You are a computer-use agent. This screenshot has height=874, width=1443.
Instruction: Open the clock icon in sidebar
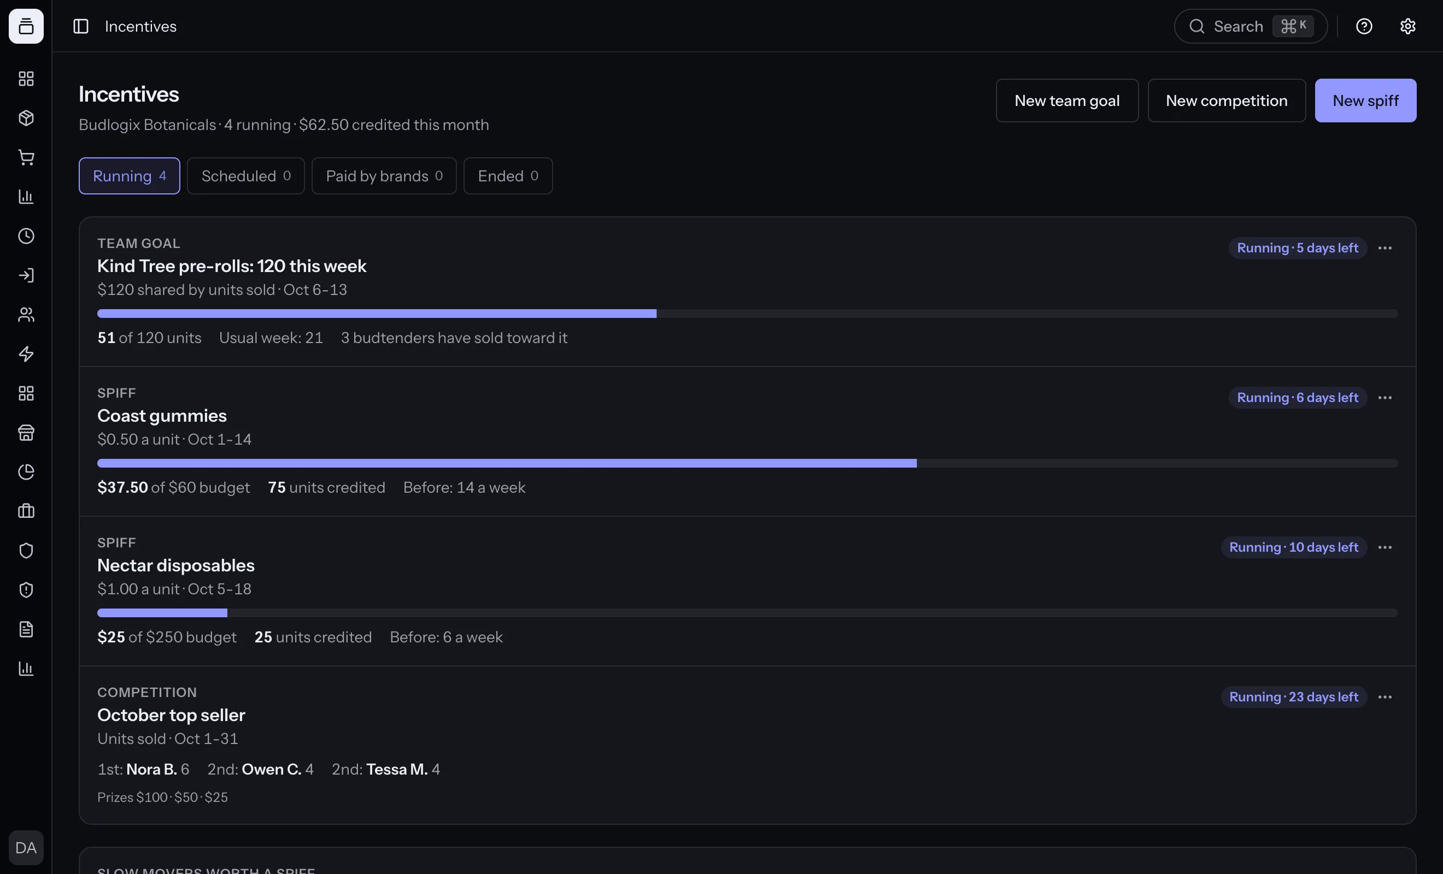26,236
